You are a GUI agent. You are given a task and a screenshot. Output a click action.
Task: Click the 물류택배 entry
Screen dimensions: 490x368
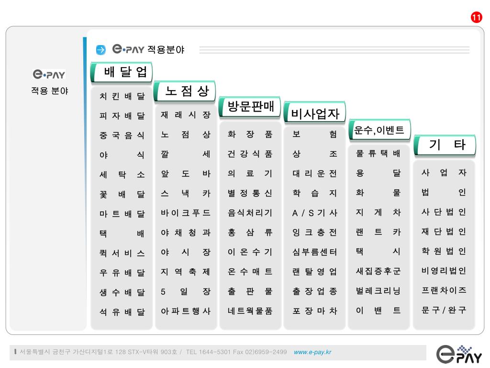tap(378, 153)
